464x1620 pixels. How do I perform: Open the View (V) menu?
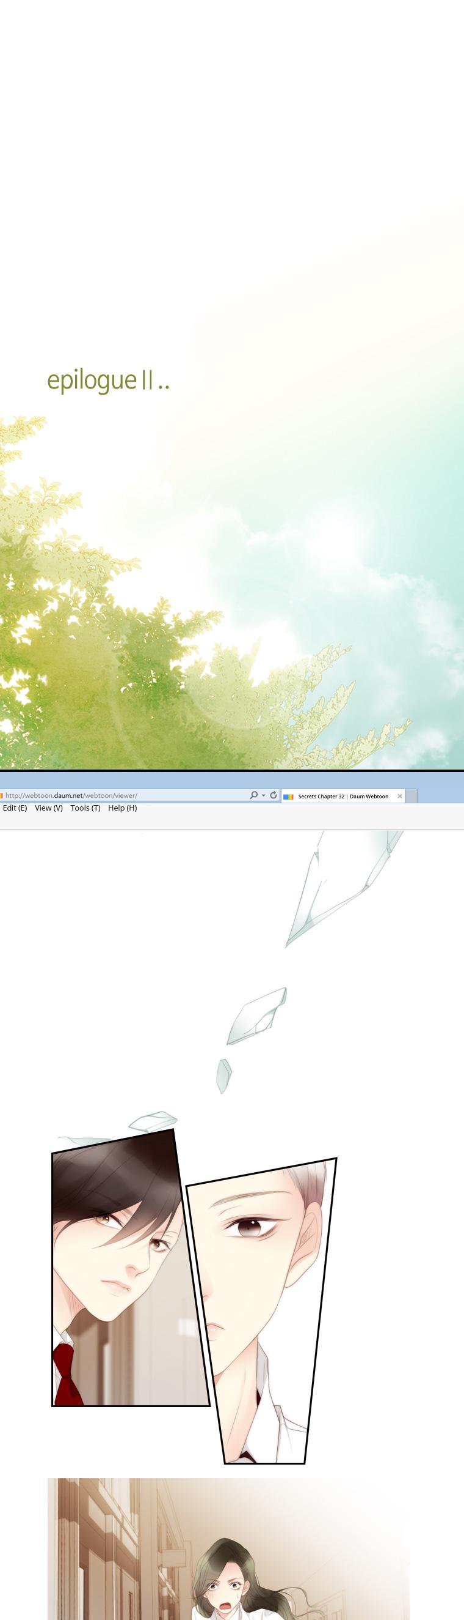point(49,808)
